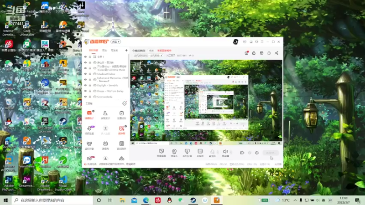Share the room with the share icon
Viewport: 365px width, 205px height.
(276, 53)
